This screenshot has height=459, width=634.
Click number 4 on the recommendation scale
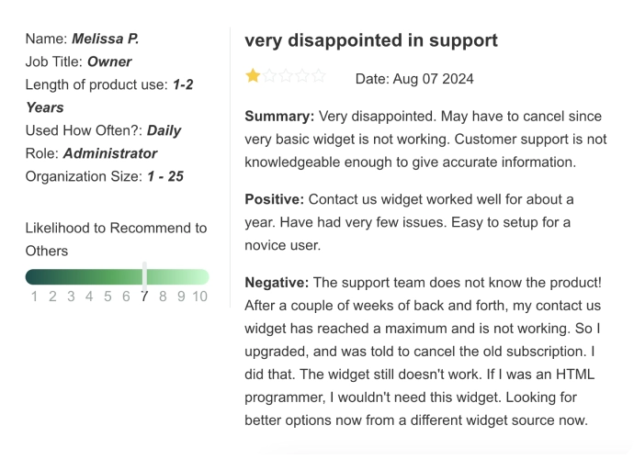tap(89, 297)
